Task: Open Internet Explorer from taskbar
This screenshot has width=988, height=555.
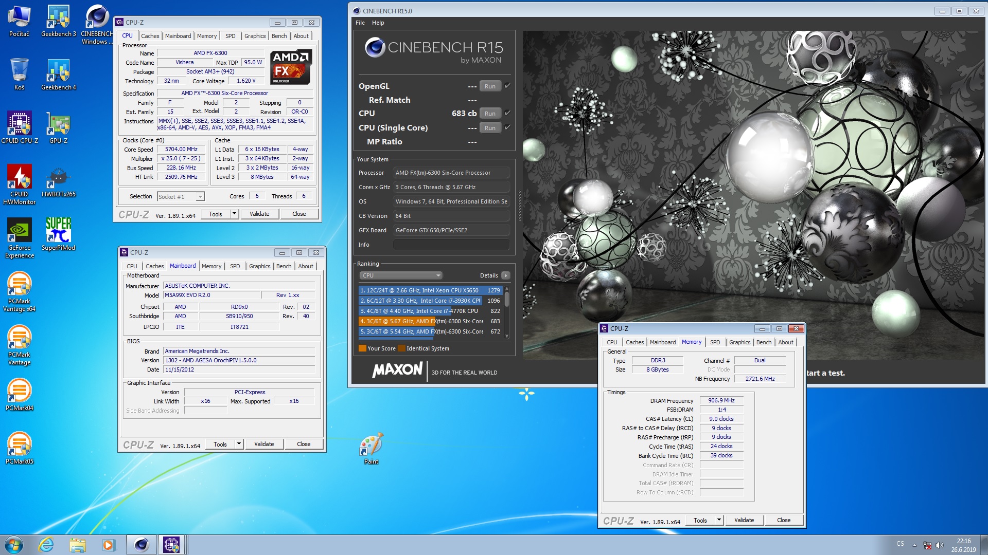Action: tap(46, 545)
